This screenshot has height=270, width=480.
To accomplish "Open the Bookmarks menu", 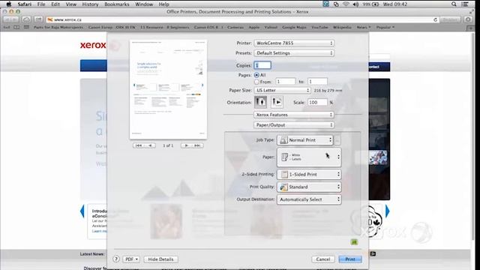I will click(x=117, y=4).
